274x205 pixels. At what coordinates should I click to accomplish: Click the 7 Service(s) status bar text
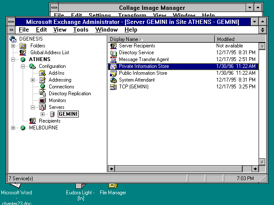21,179
